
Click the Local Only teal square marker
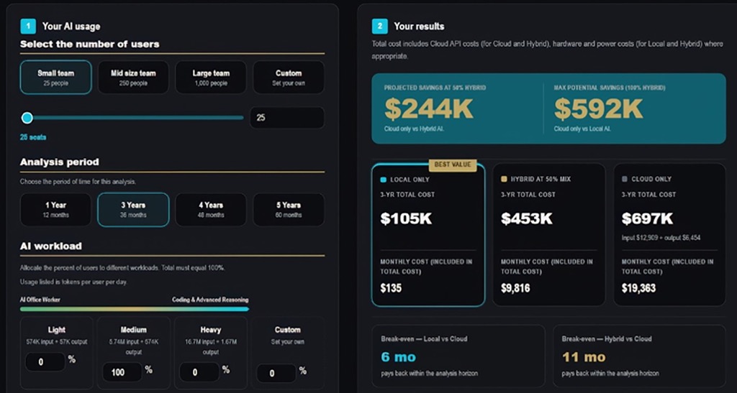(383, 180)
